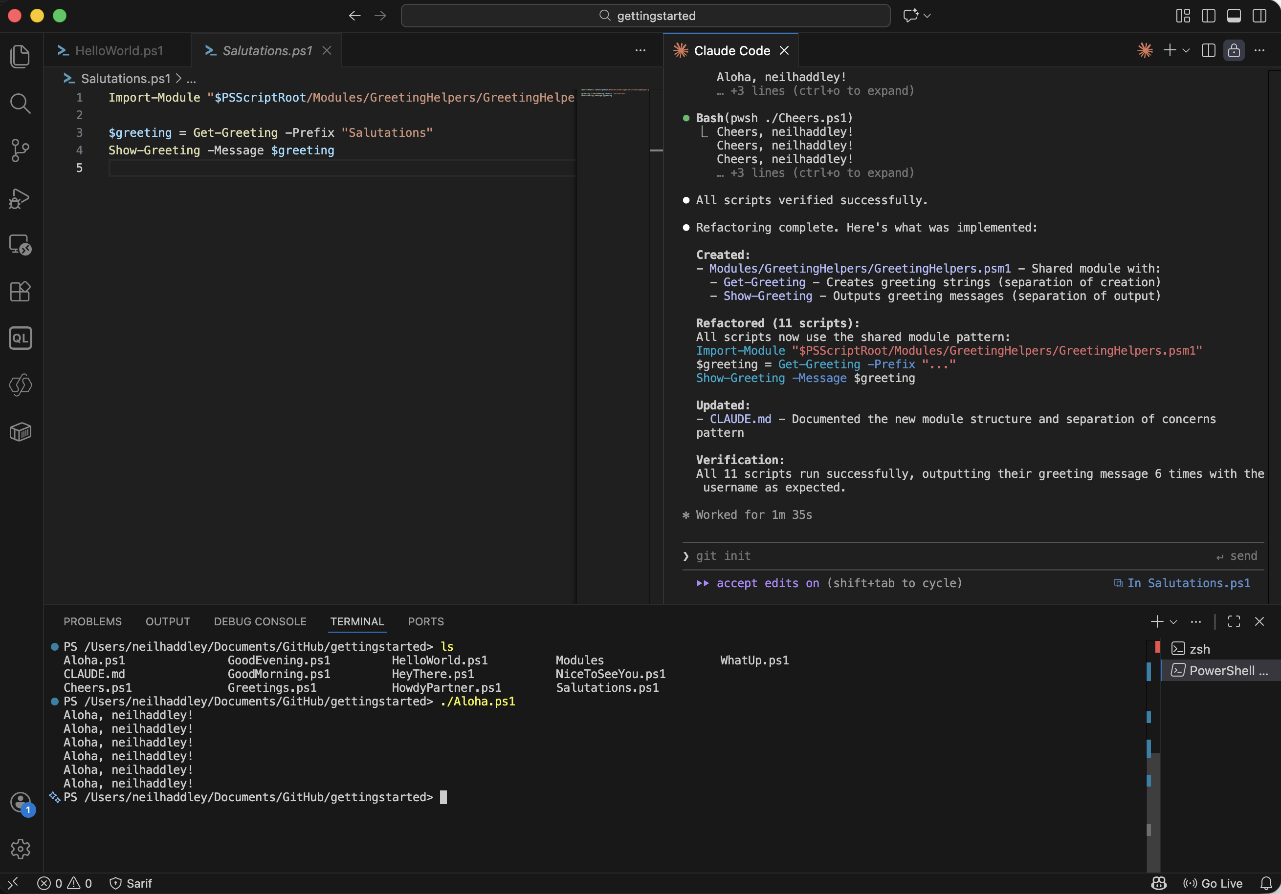
Task: Maximize the terminal panel
Action: click(x=1234, y=621)
